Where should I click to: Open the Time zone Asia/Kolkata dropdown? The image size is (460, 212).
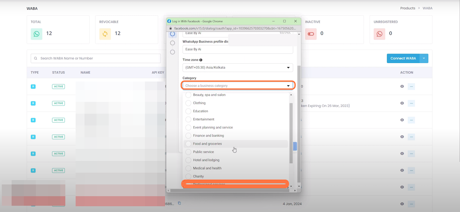tap(238, 67)
